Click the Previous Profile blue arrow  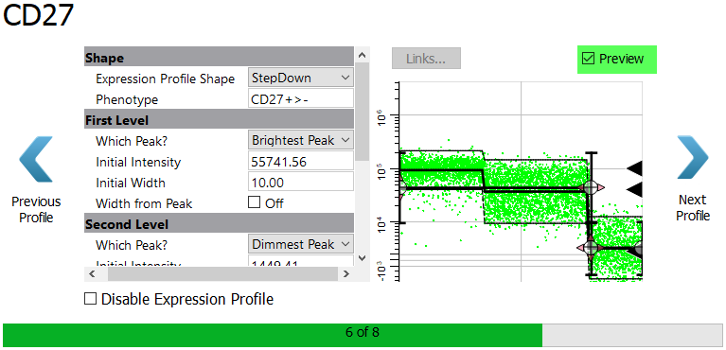pos(36,159)
